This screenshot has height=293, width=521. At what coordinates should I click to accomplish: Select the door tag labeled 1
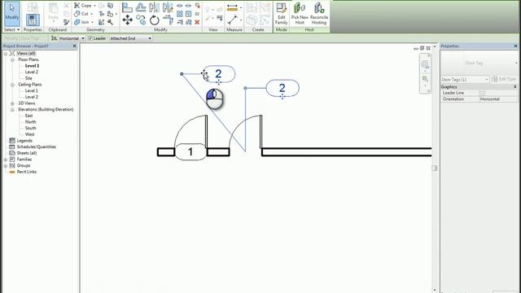coord(190,152)
